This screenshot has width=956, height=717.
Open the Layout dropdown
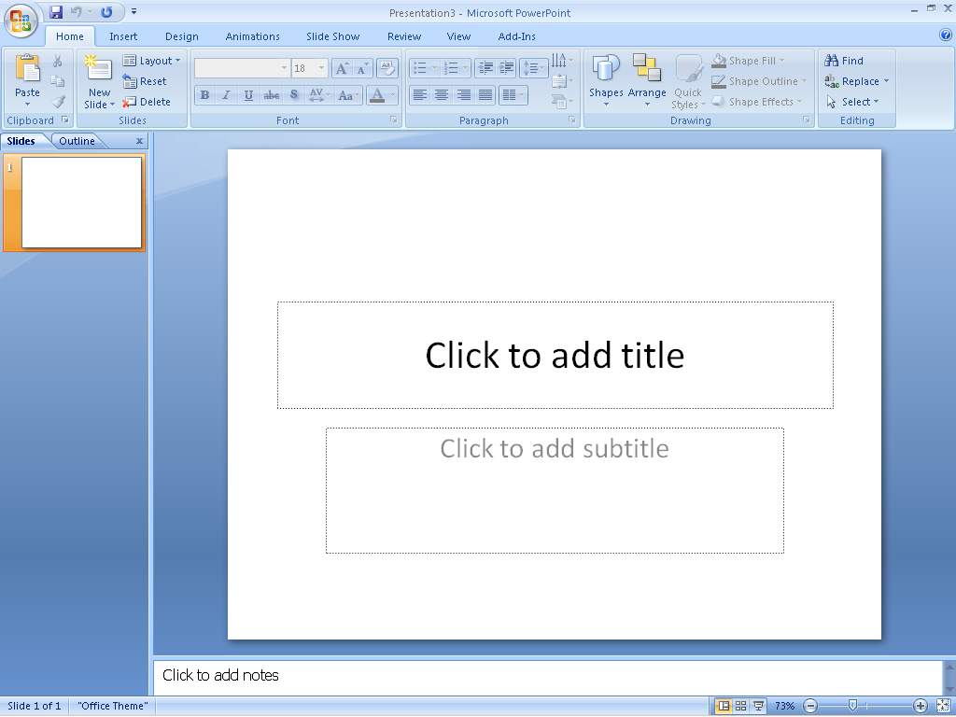(151, 61)
